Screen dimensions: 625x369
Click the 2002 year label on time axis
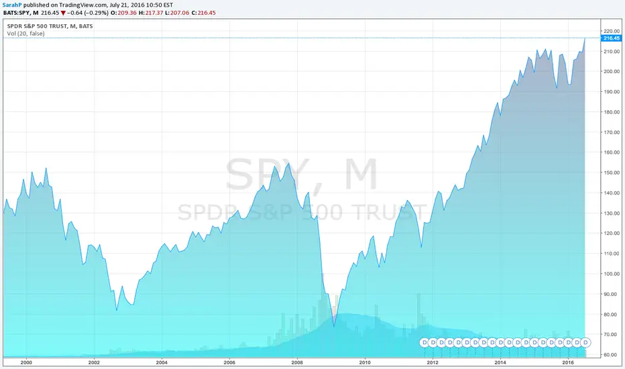coord(94,362)
